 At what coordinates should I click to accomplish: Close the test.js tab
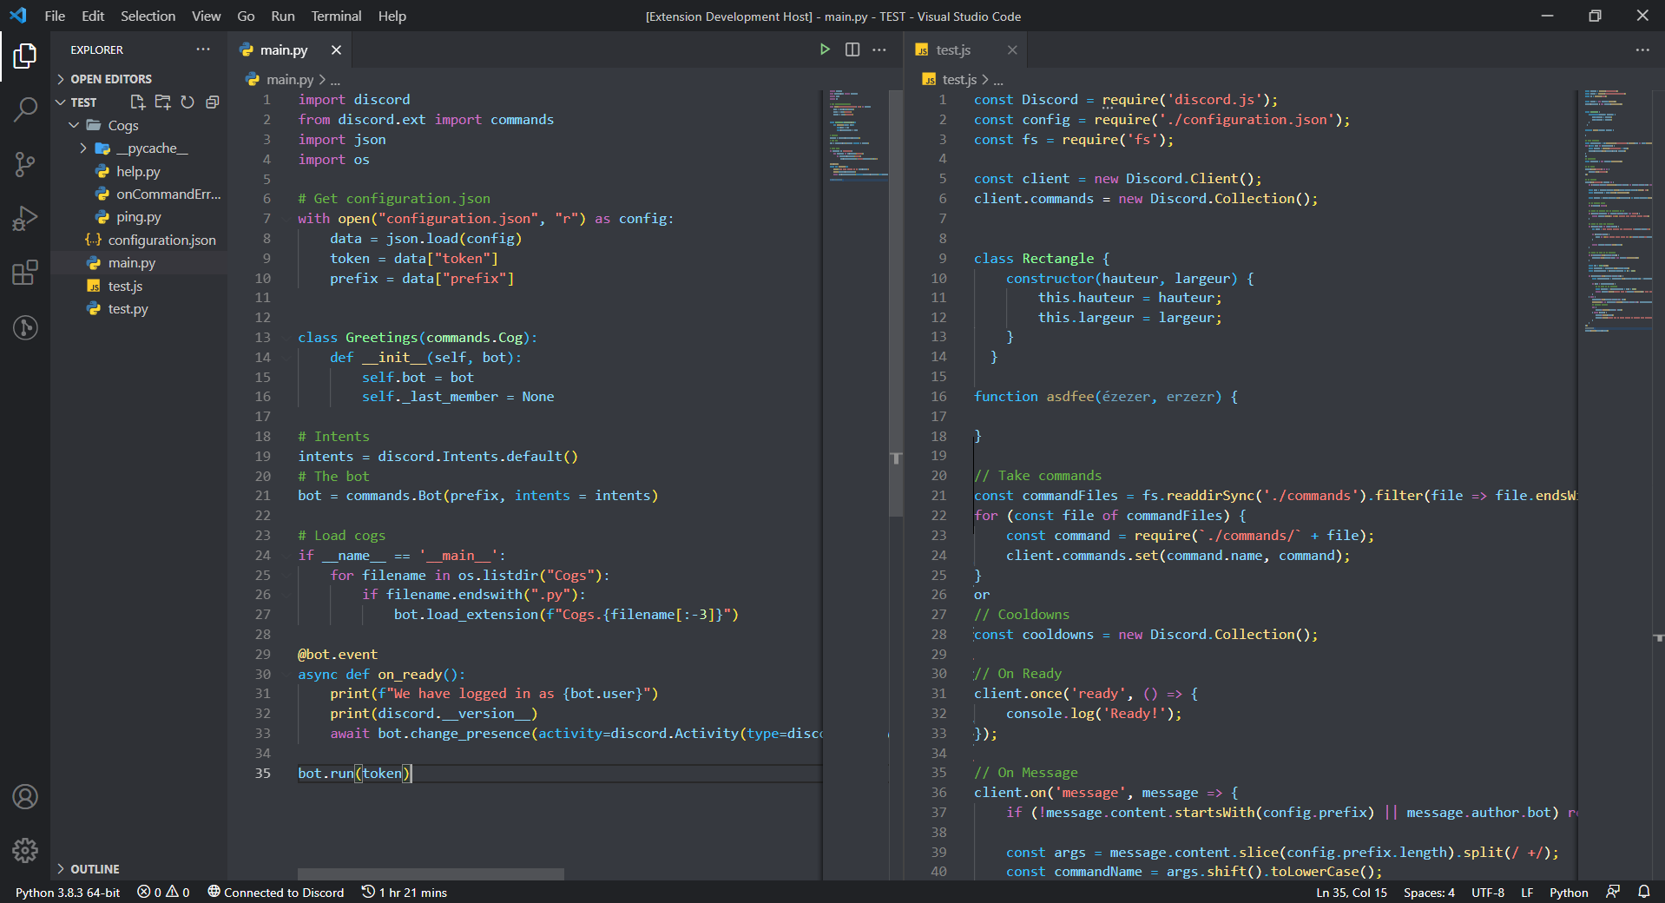[x=1012, y=50]
